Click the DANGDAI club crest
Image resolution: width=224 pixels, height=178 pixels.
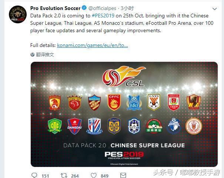click(74, 126)
